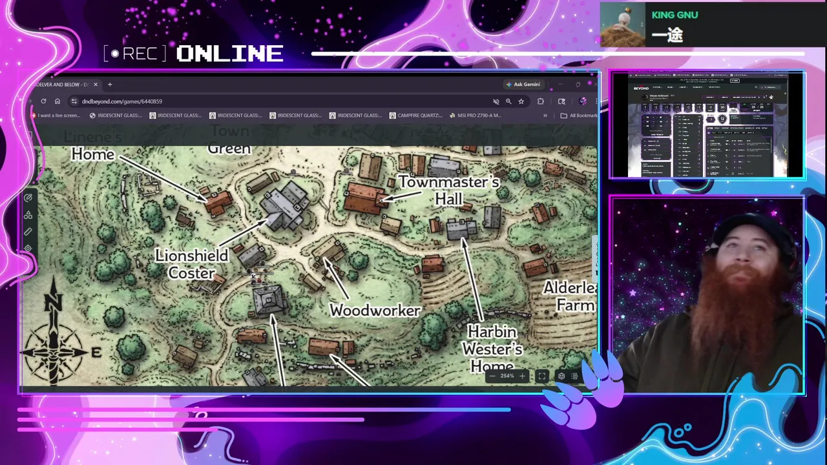
Task: Open browser extensions puzzle icon
Action: [x=540, y=101]
